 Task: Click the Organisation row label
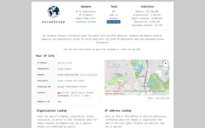(x=43, y=69)
